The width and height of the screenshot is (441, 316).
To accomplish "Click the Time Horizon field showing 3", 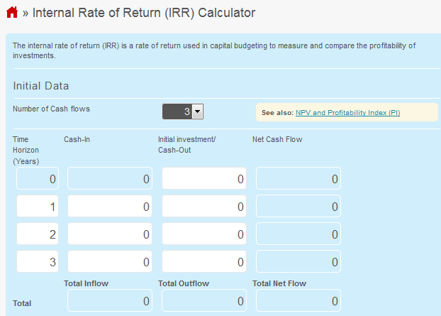I will pos(38,261).
